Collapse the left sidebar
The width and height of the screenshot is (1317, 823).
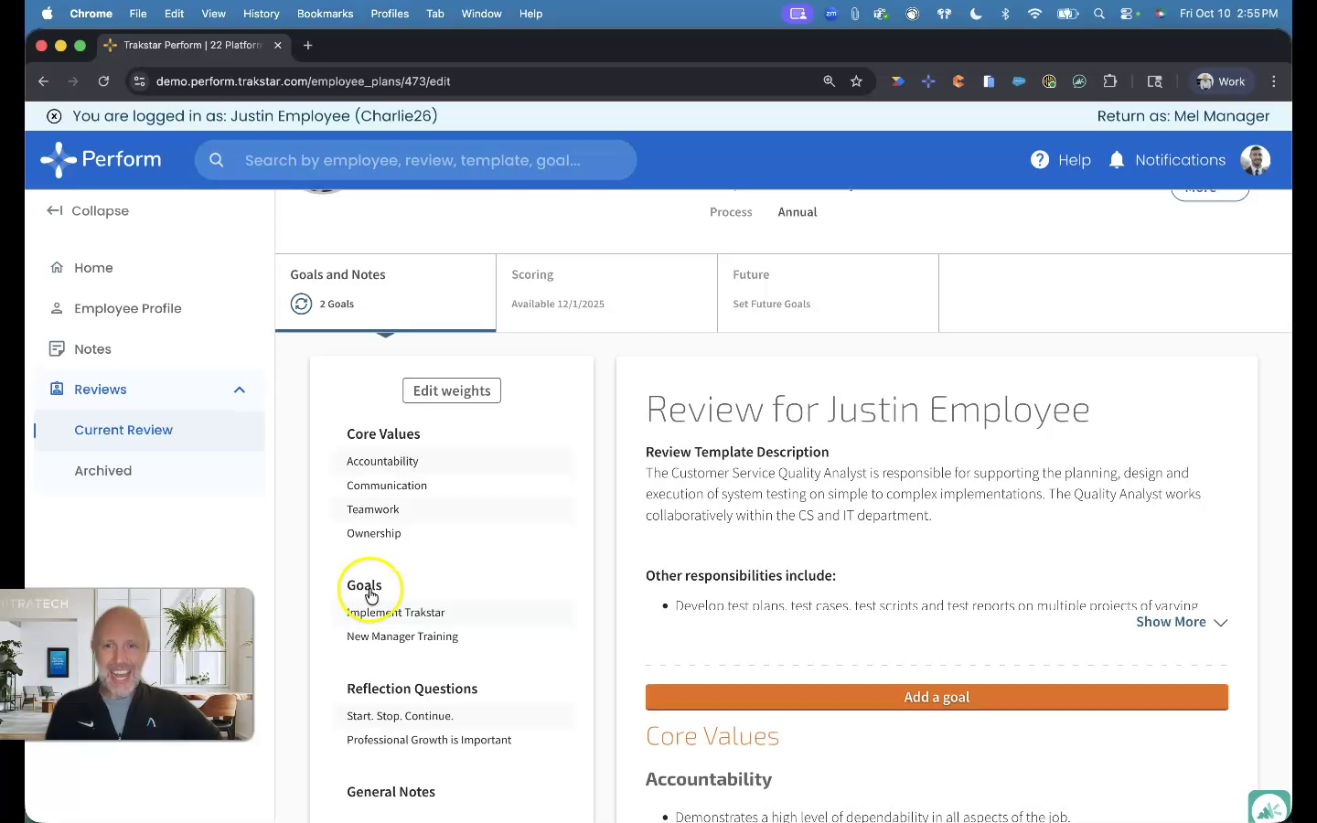coord(88,211)
